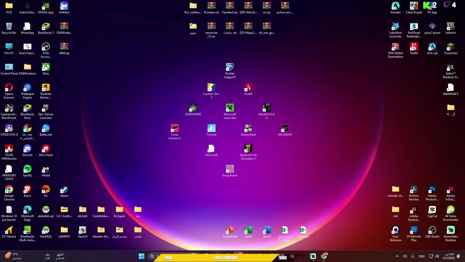Select the Clash Royale icon
The height and width of the screenshot is (262, 465).
tap(414, 8)
